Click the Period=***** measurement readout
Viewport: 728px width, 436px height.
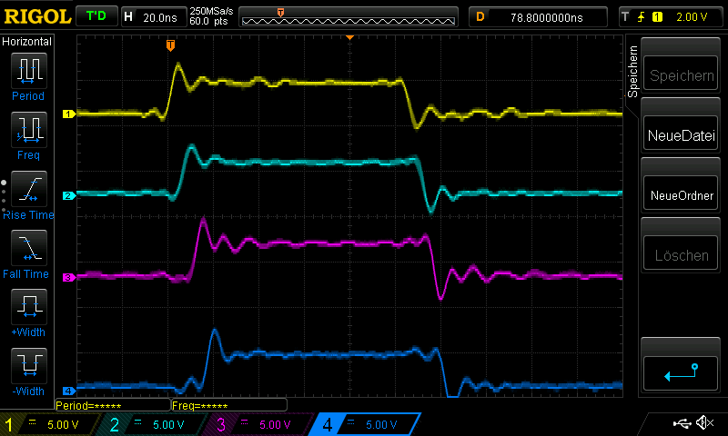coord(112,405)
